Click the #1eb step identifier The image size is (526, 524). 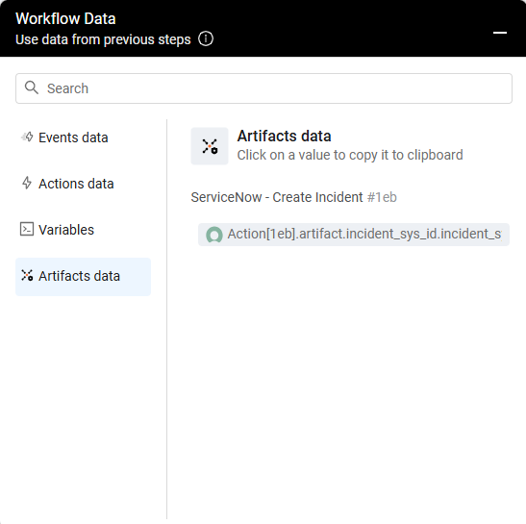(382, 197)
